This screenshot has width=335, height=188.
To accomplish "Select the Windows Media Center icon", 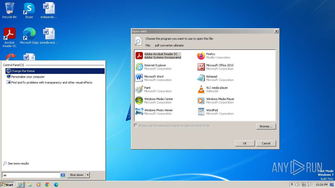I will 139,101.
